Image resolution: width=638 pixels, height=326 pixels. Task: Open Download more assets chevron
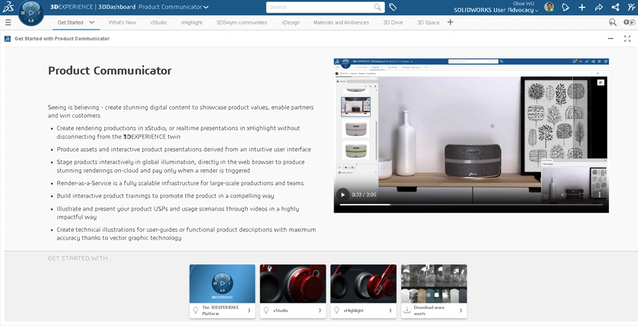pos(461,311)
